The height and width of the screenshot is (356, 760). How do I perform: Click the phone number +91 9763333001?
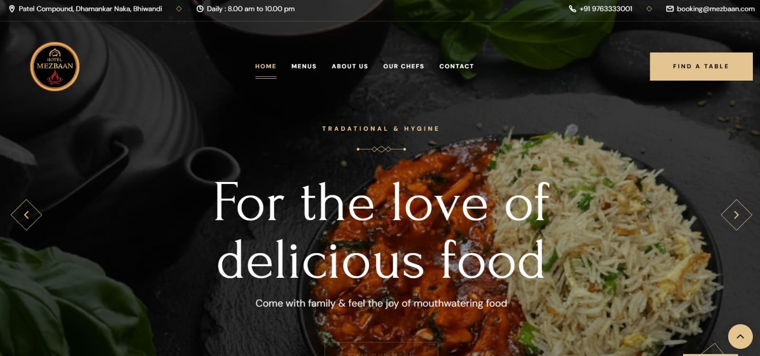[x=606, y=9]
